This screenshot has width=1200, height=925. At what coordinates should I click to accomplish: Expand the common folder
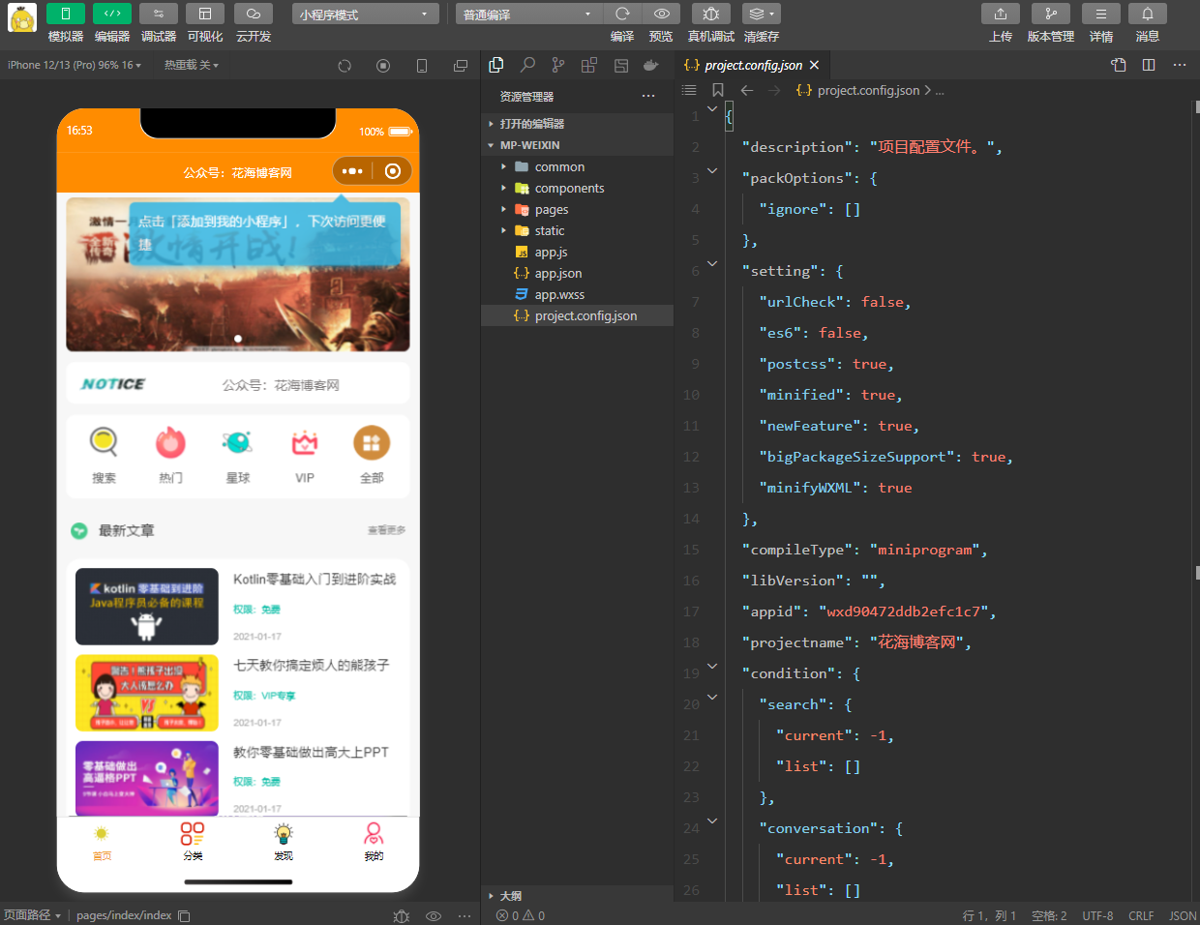coord(577,166)
